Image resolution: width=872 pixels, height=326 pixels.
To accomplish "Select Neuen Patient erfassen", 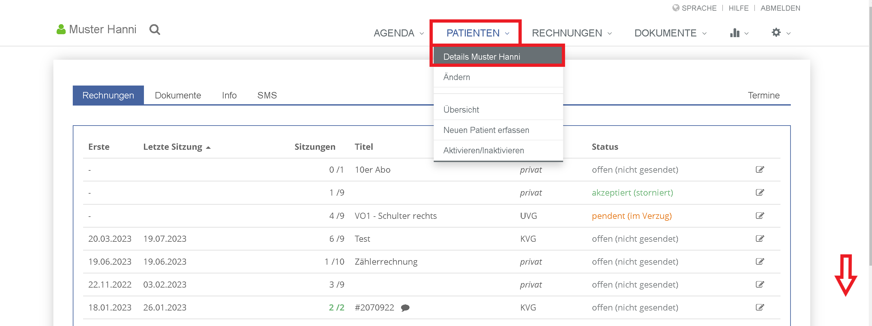I will (x=498, y=130).
